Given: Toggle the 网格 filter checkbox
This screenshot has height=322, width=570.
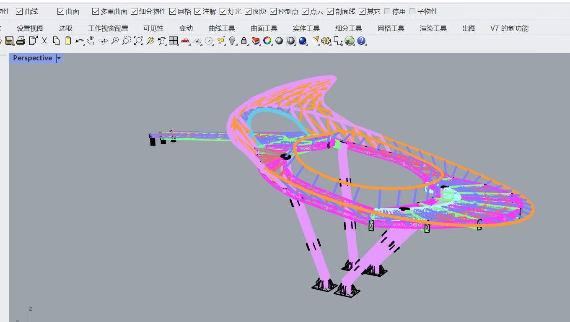Looking at the screenshot, I should [173, 11].
